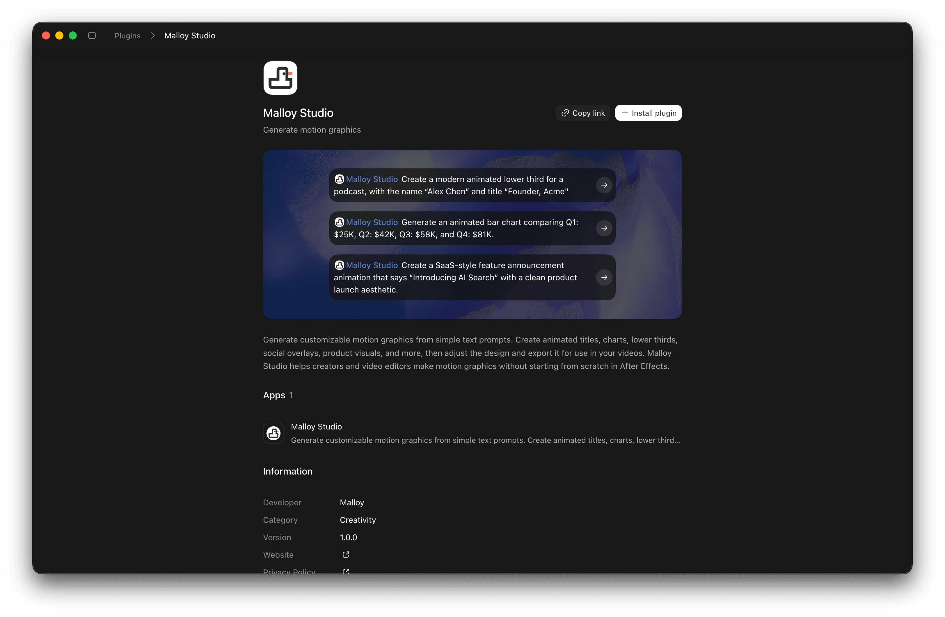Viewport: 945px width, 617px height.
Task: Click Copy link button
Action: pos(582,113)
